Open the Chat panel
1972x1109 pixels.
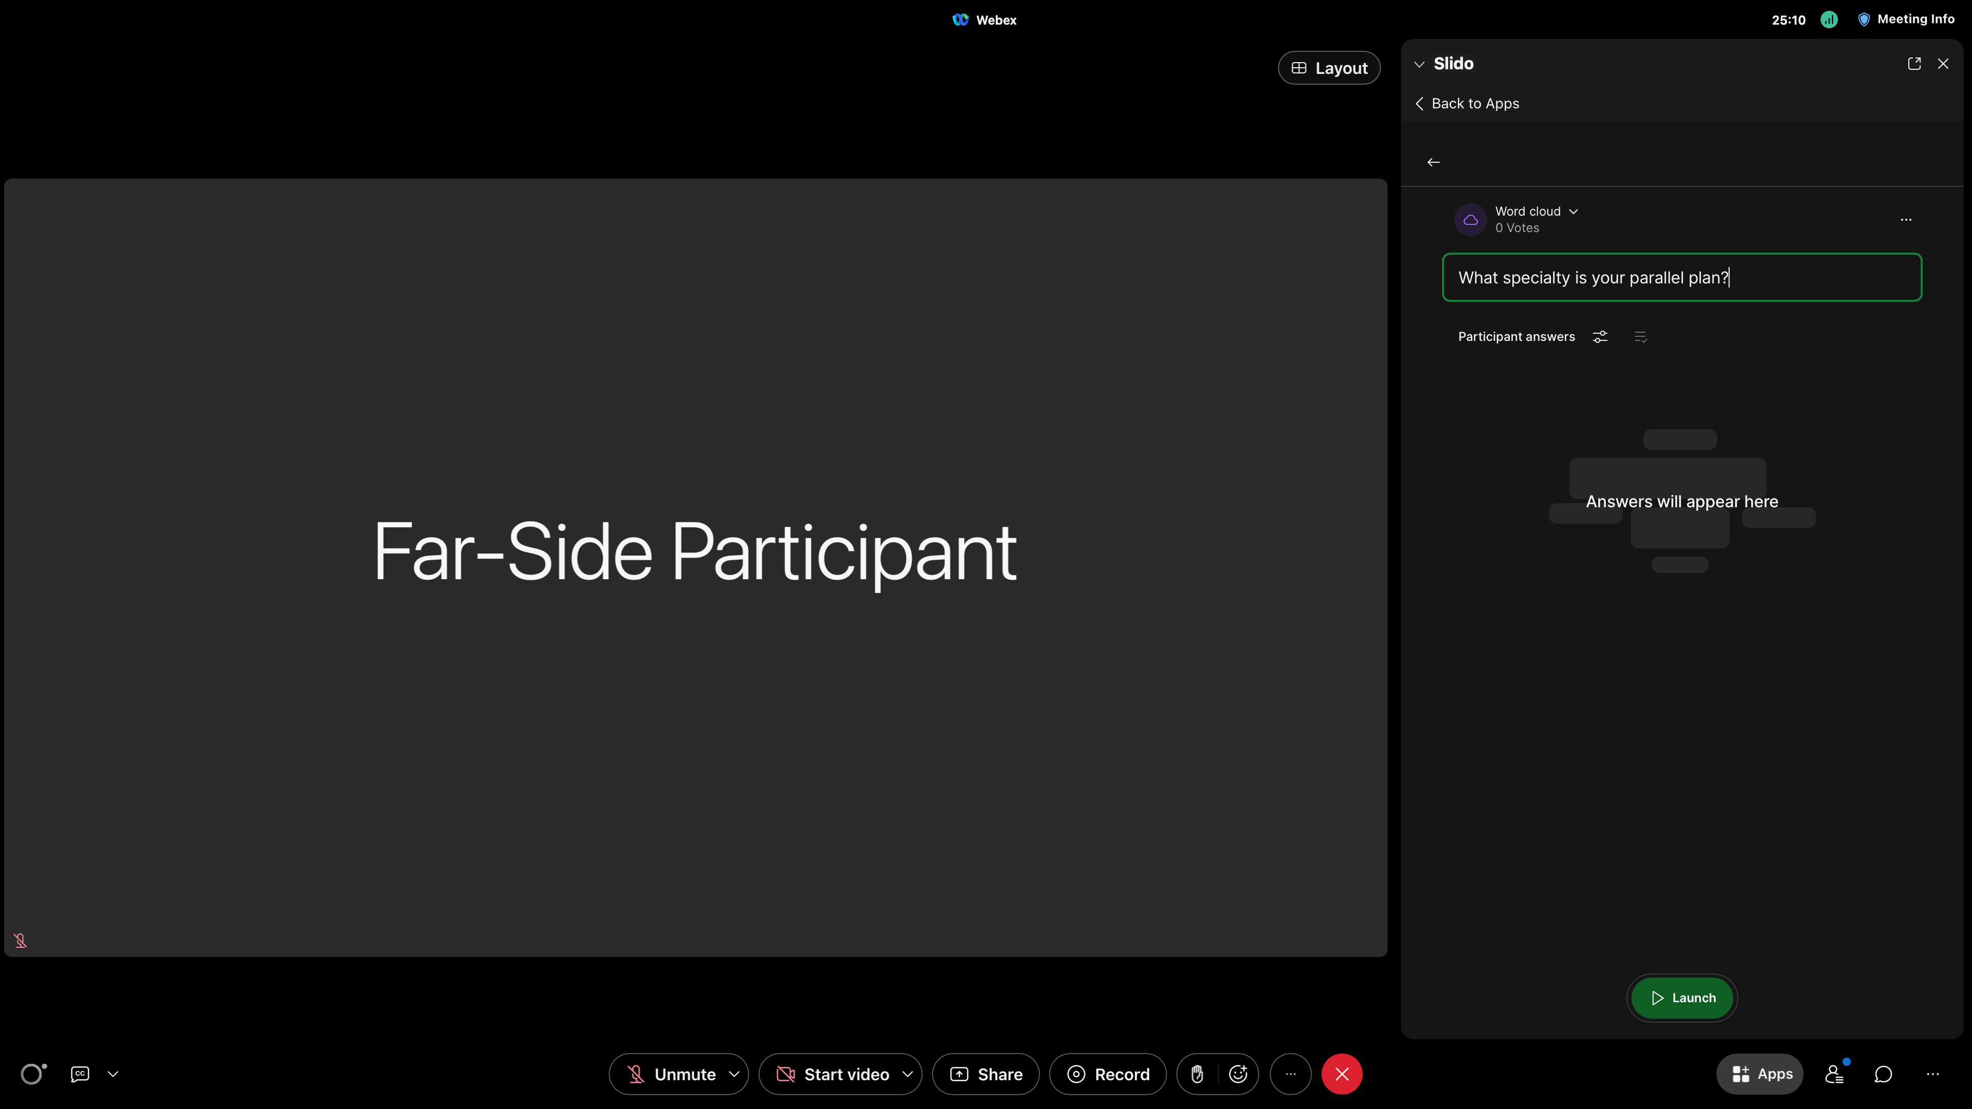pyautogui.click(x=1883, y=1074)
